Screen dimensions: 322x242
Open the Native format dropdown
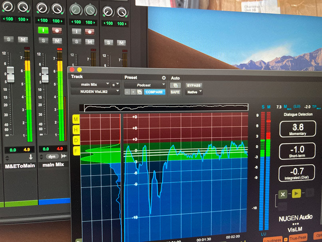click(x=194, y=92)
